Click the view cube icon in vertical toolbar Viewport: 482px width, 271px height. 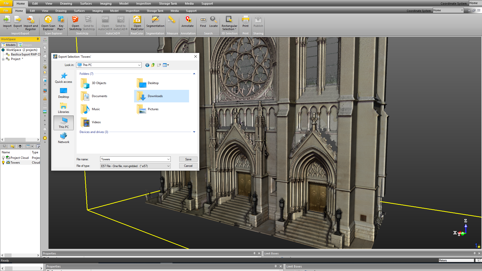pos(45,40)
